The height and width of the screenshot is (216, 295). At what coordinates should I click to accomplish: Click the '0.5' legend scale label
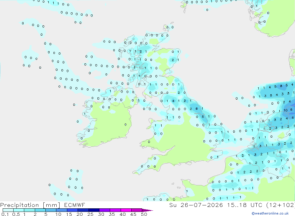tap(16, 214)
